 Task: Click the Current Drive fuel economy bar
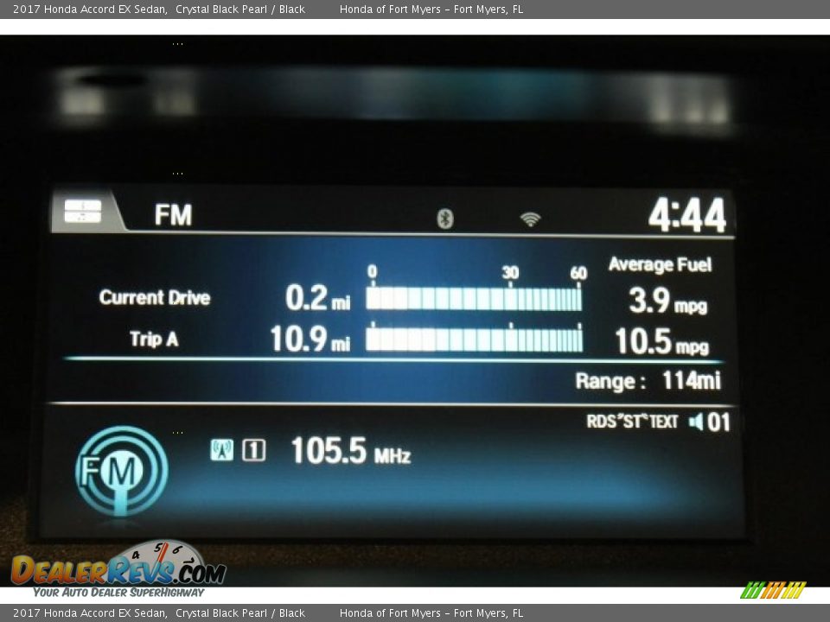[474, 299]
